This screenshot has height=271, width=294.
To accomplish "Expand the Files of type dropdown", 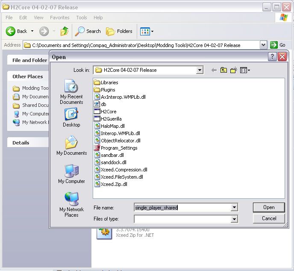I will point(234,219).
